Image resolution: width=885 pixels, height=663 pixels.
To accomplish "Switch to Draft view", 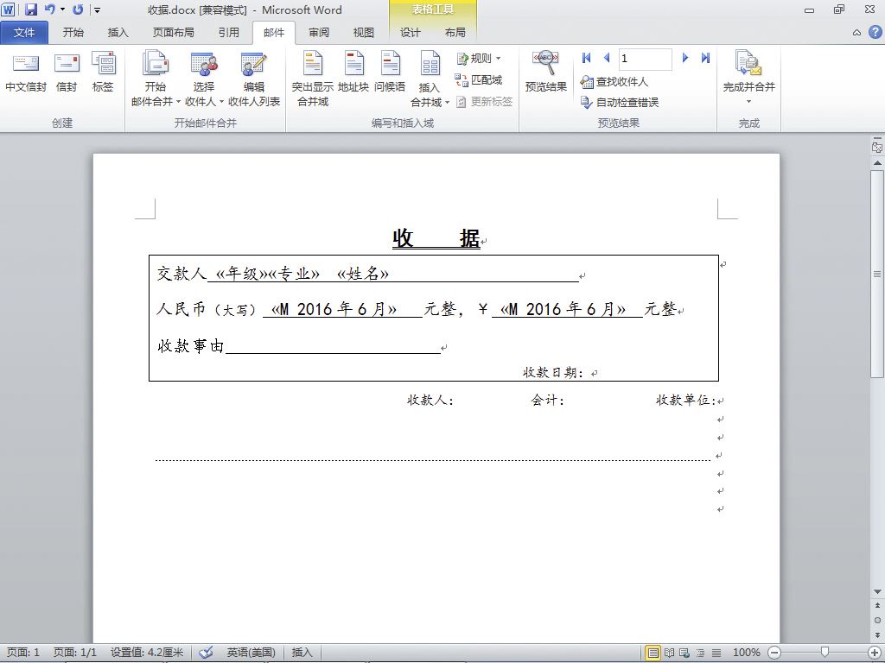I will [716, 653].
